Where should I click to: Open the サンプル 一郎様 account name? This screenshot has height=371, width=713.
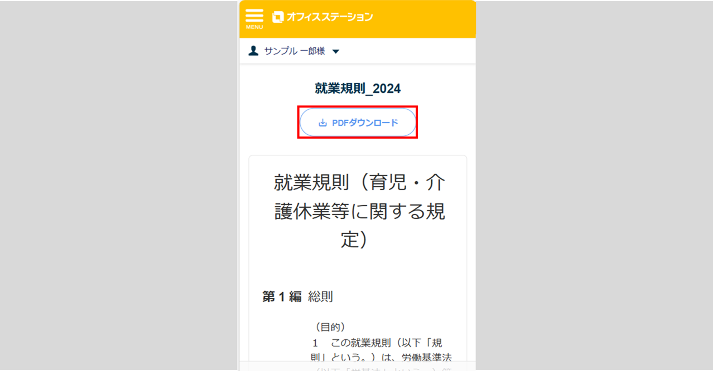tap(295, 51)
